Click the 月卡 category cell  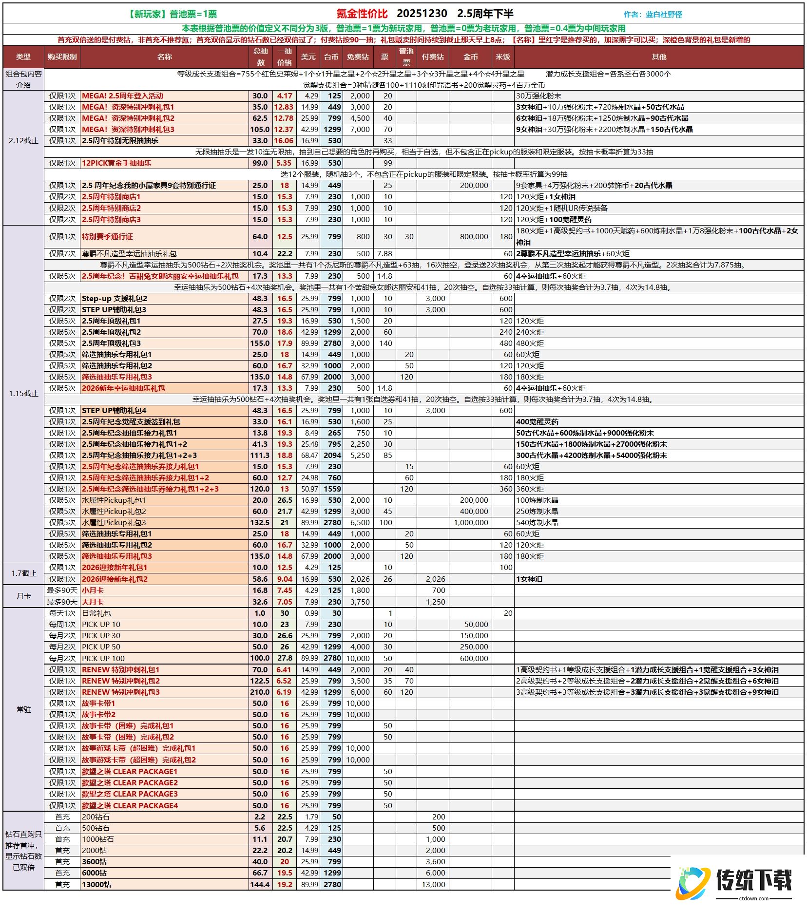pyautogui.click(x=23, y=596)
